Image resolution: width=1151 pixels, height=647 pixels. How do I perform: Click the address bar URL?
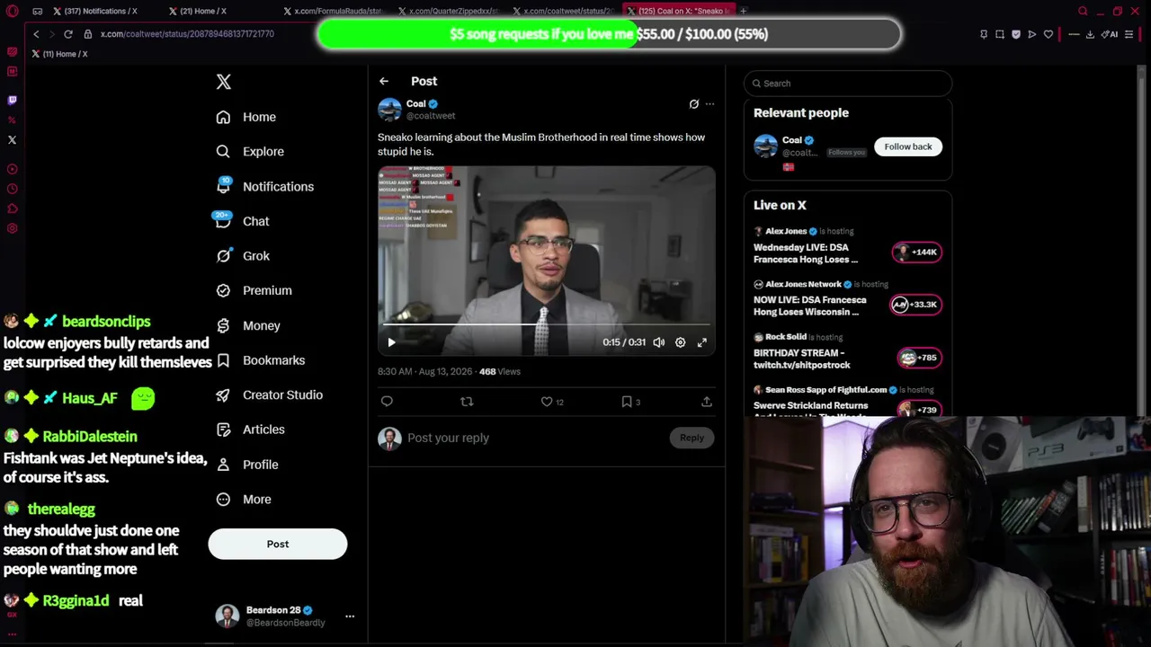click(x=187, y=34)
